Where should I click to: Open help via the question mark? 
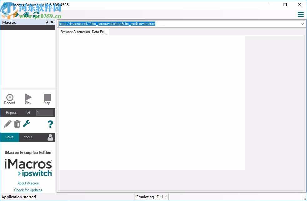click(50, 124)
